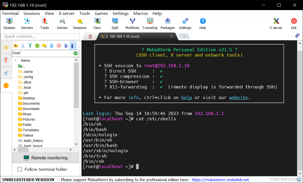Screen dimensions: 303x183
Task: Delete selected files red X icon
Action: click(59, 46)
